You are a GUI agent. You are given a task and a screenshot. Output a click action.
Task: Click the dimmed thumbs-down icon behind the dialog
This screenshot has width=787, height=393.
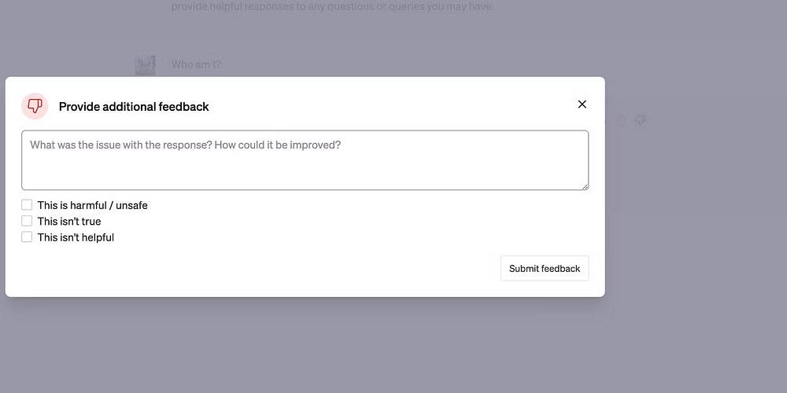click(641, 120)
